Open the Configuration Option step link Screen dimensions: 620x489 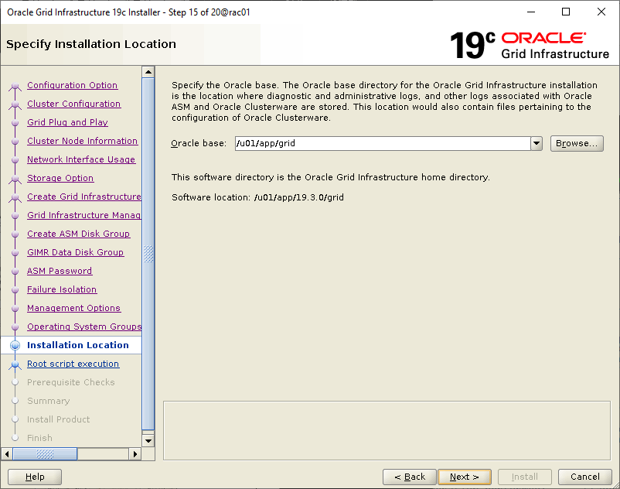tap(73, 85)
